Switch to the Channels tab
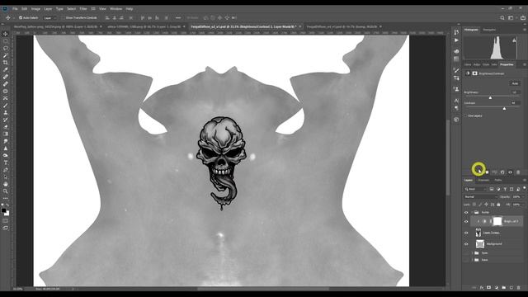Viewport: 528px width, 297px height. [x=483, y=180]
